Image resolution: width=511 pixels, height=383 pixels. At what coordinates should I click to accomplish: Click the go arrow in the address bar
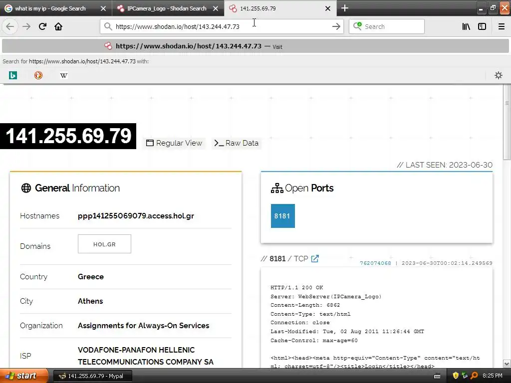pos(336,27)
